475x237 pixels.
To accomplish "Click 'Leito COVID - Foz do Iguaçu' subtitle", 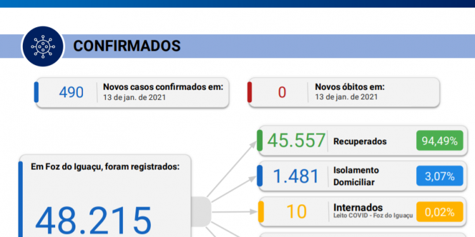I will pos(373,216).
